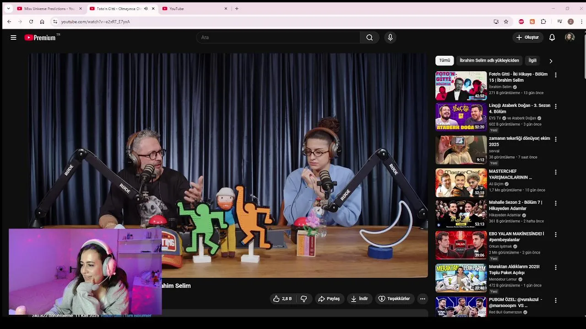Screen dimensions: 586x329
Task: Click the İndir download button
Action: pyautogui.click(x=359, y=299)
